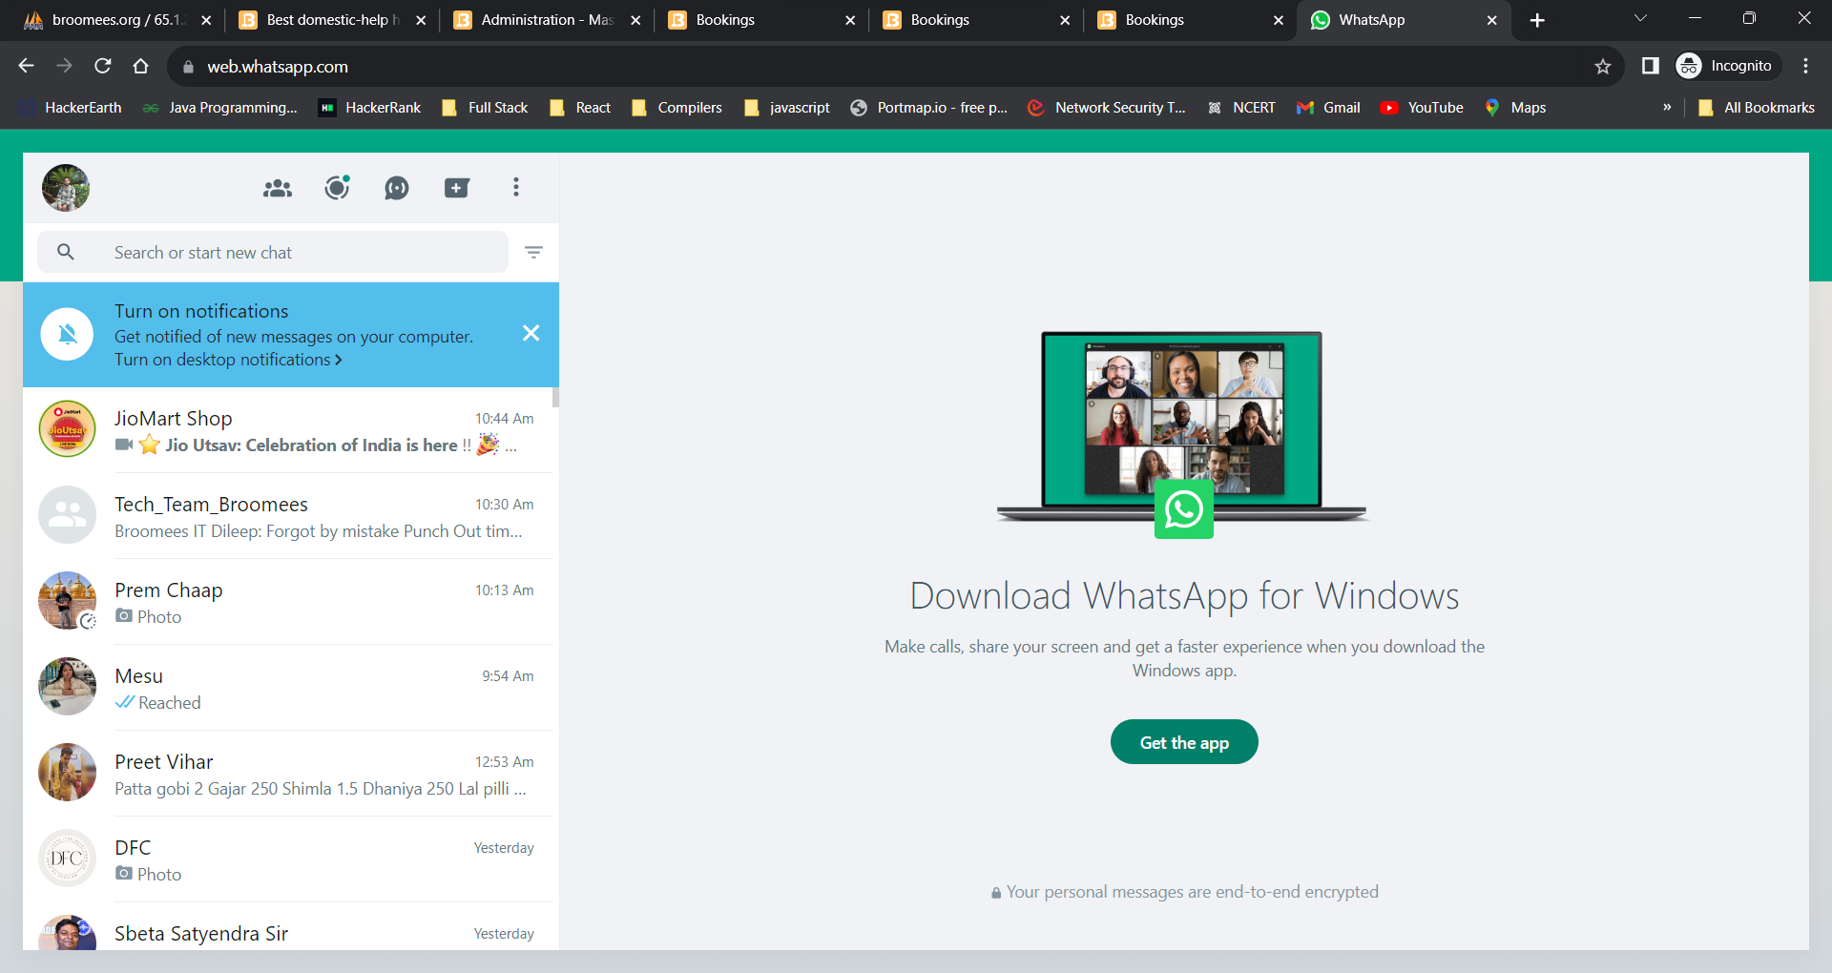Open a new browser tab
Viewport: 1832px width, 973px height.
pos(1537,20)
